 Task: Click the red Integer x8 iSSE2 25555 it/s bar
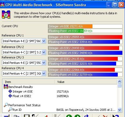click(x=85, y=37)
